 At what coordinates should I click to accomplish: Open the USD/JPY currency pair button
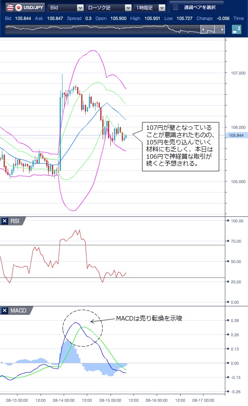pos(25,7)
